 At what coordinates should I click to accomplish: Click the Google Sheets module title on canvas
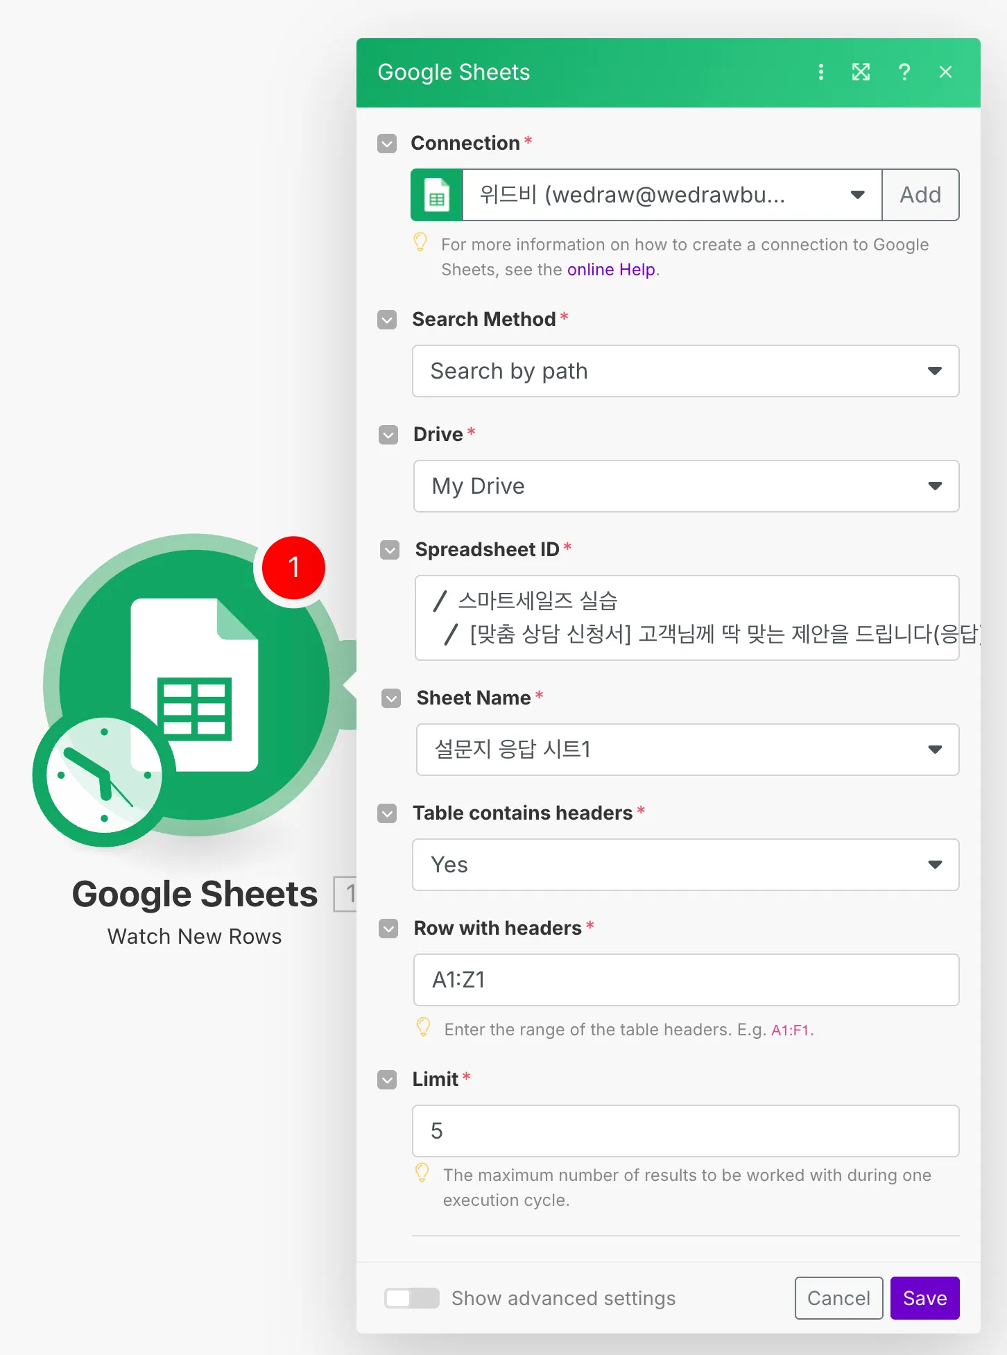195,894
